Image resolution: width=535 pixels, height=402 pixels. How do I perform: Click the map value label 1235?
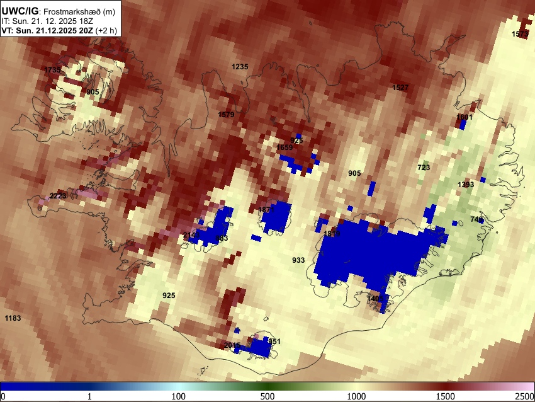pyautogui.click(x=240, y=67)
